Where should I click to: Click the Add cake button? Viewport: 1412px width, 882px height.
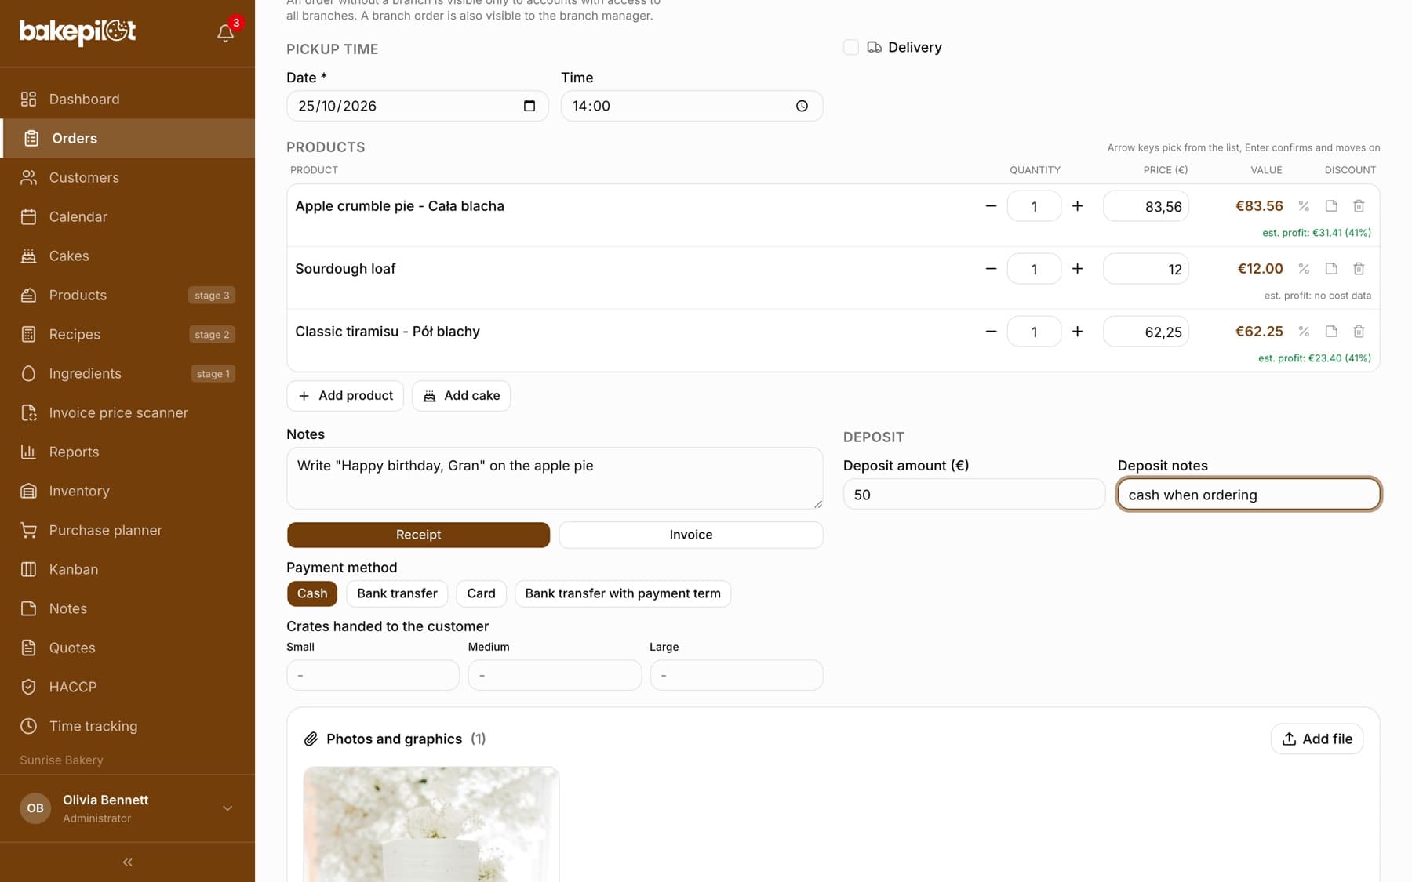pos(461,396)
